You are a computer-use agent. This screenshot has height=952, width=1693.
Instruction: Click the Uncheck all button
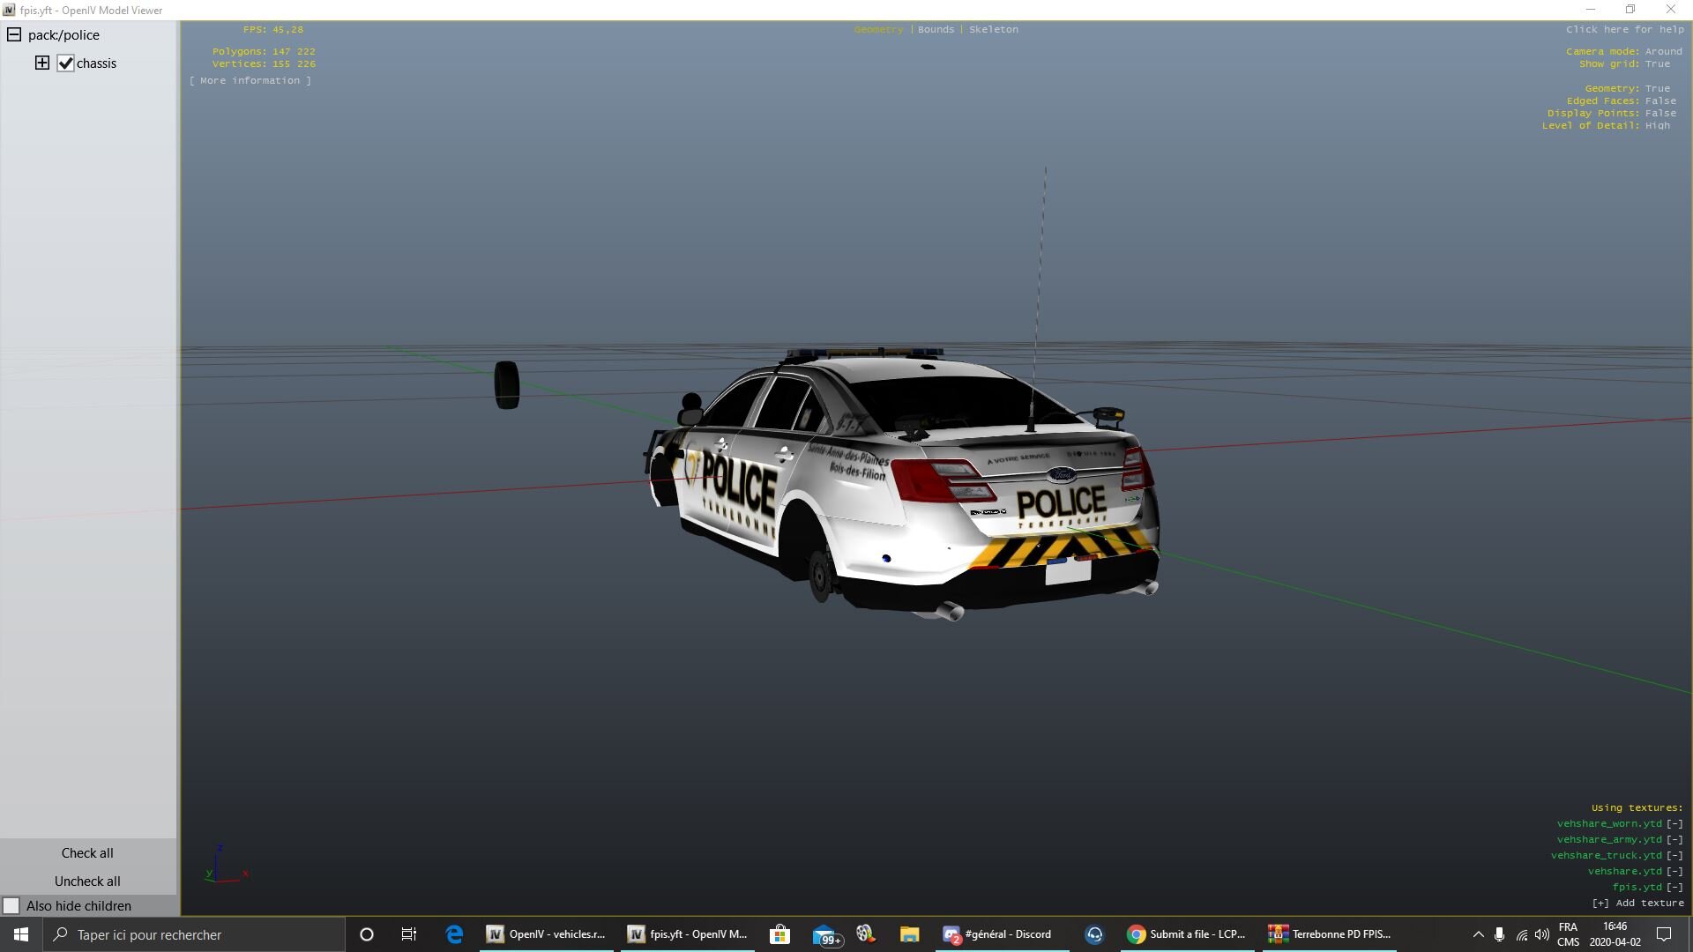87,881
